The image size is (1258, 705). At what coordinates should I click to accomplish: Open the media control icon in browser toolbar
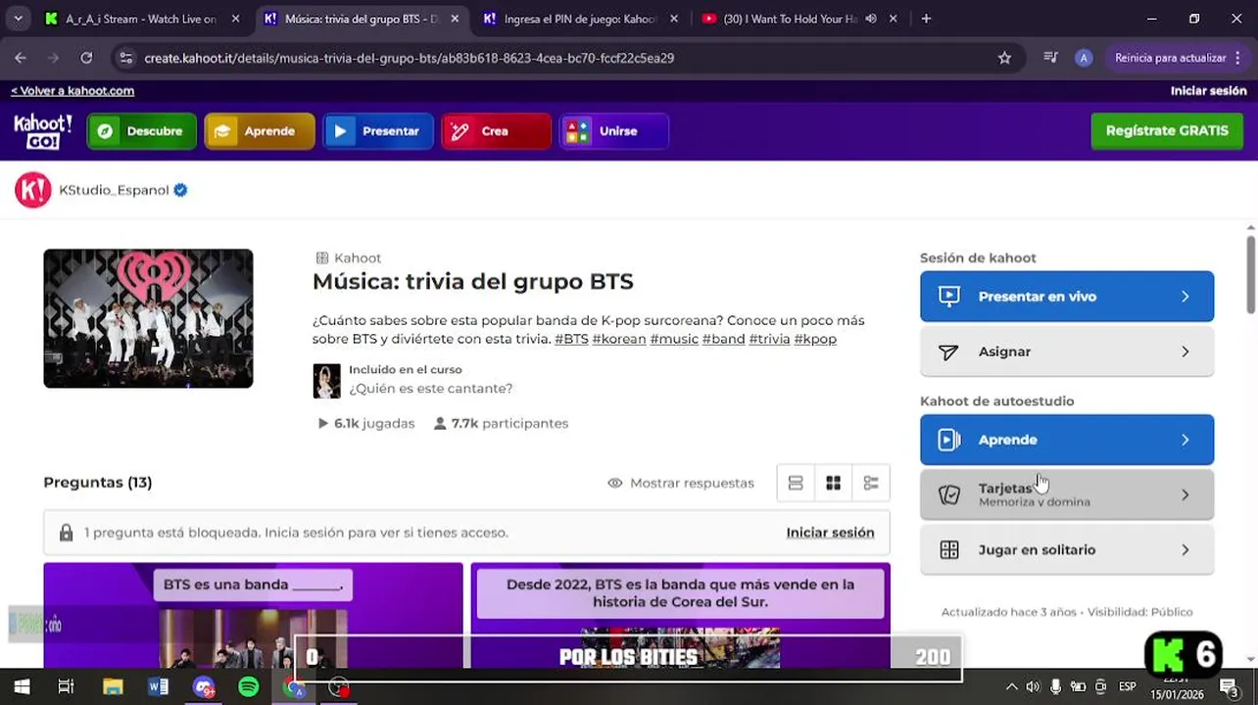point(1050,58)
